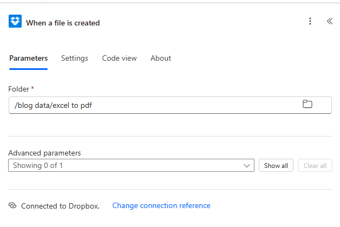The image size is (340, 227).
Task: Open the three-dot more options menu
Action: point(310,22)
